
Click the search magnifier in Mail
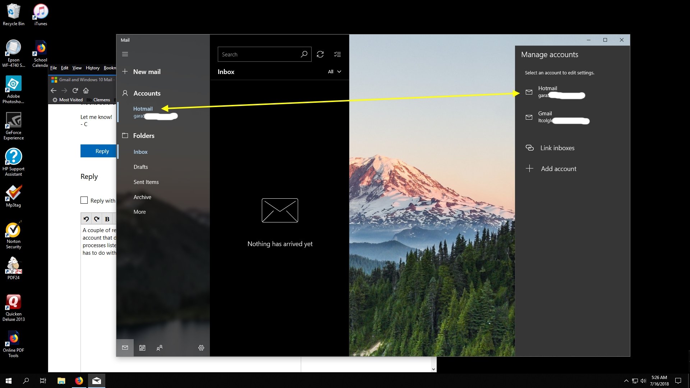click(304, 54)
